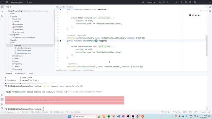Image resolution: width=212 pixels, height=119 pixels.
Task: Start debugging with the bug icon
Action: [x=164, y=2]
